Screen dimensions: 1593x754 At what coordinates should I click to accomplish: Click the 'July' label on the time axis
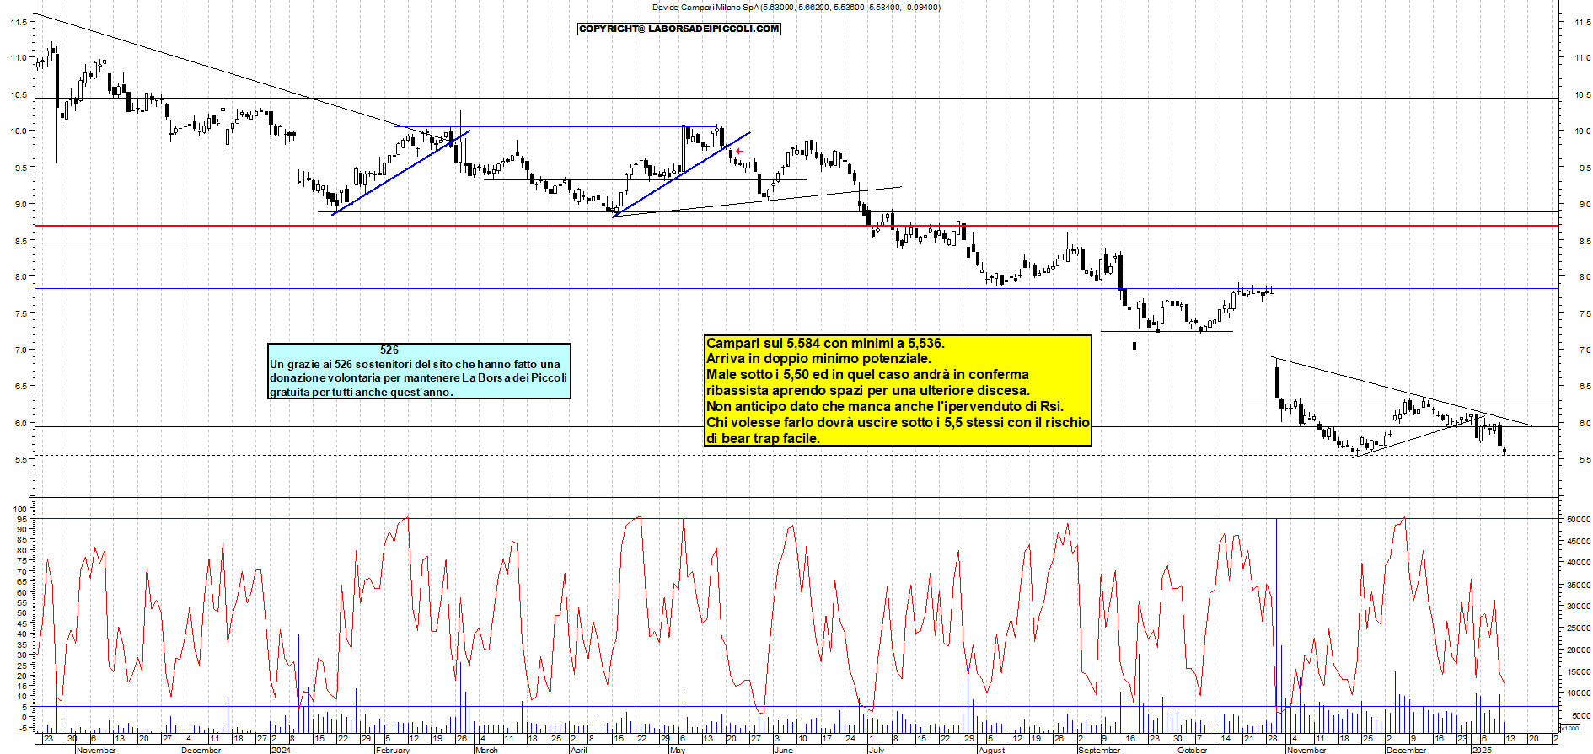[877, 750]
